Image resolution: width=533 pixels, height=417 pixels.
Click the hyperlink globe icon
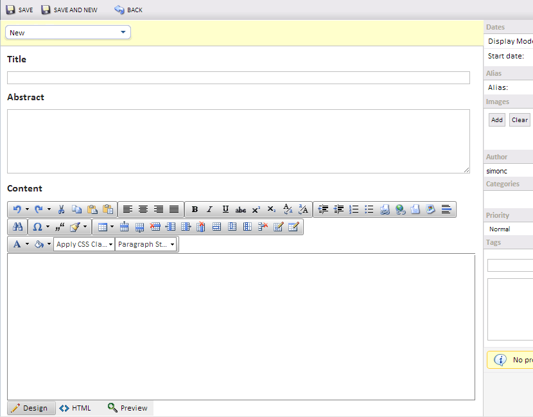pyautogui.click(x=400, y=209)
